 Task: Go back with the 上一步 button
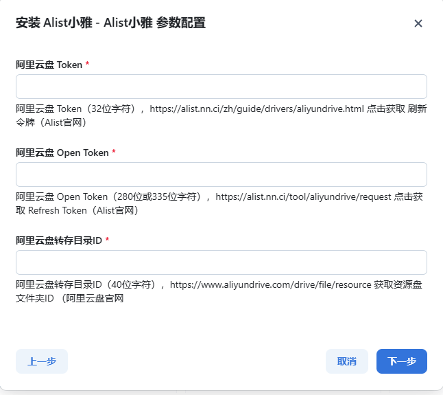[x=42, y=361]
